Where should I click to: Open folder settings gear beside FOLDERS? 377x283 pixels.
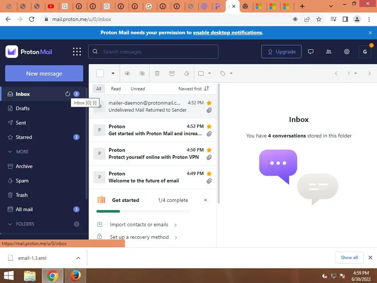(x=77, y=224)
